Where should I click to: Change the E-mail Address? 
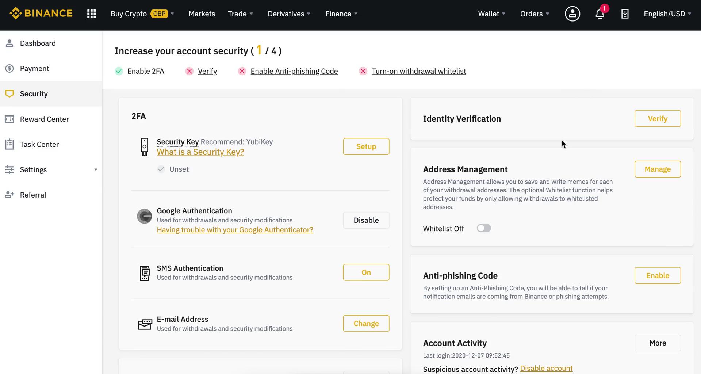click(366, 324)
